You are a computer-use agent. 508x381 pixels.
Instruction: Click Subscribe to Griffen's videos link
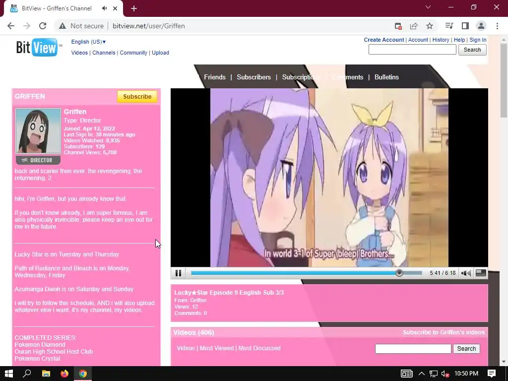pyautogui.click(x=444, y=332)
